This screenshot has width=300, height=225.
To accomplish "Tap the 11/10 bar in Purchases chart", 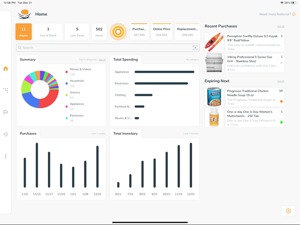I will tap(37, 165).
